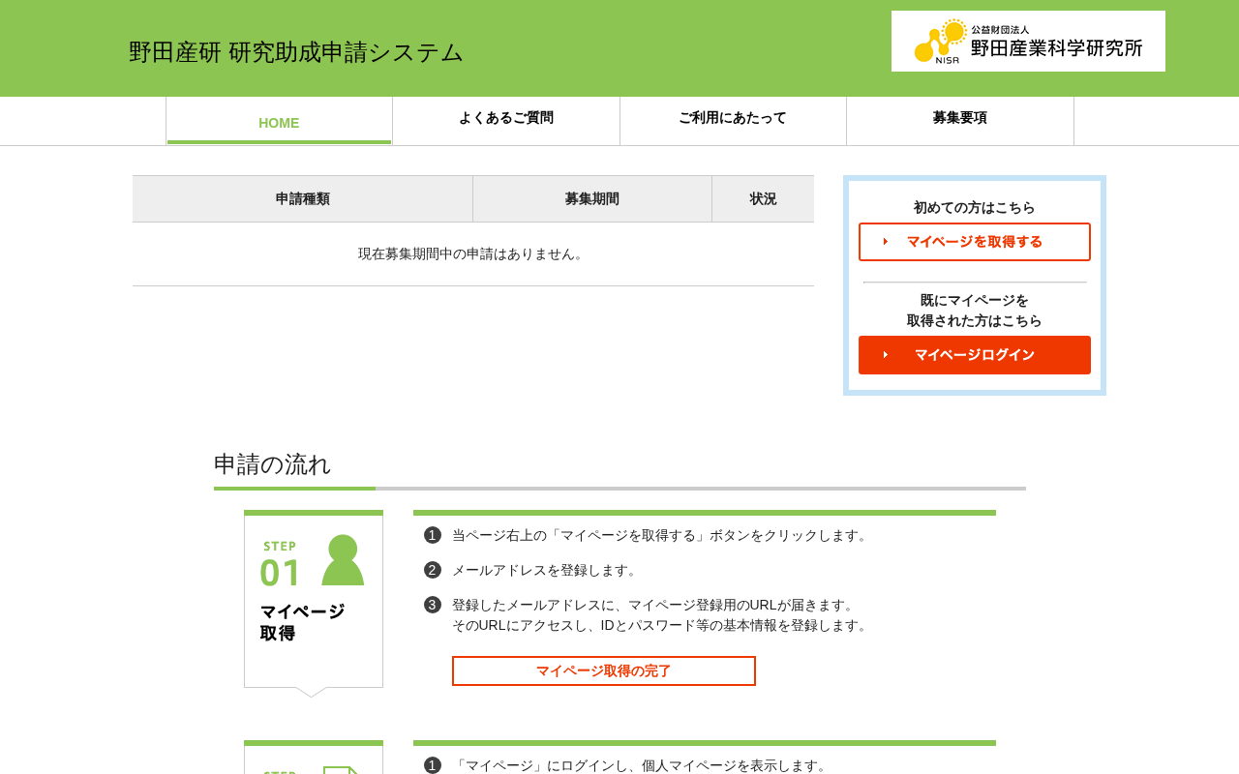Click the STEP 01 person icon
Image resolution: width=1239 pixels, height=774 pixels.
343,559
